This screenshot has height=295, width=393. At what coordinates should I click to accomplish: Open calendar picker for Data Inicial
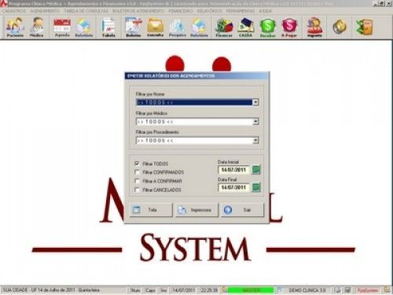(x=256, y=170)
